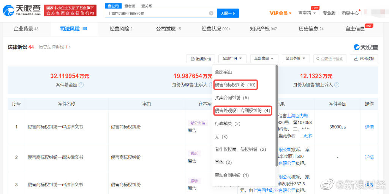
Task: Click the dropdown list scrollbar
Action: click(277, 116)
